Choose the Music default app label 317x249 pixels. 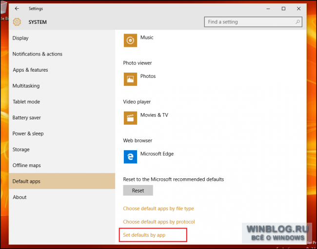147,38
